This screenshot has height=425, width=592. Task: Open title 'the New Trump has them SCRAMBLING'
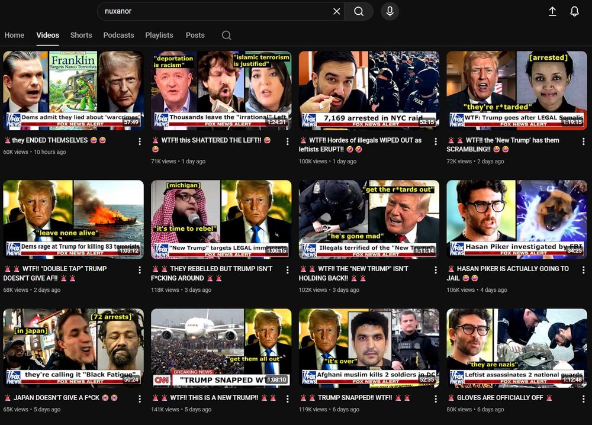[504, 144]
